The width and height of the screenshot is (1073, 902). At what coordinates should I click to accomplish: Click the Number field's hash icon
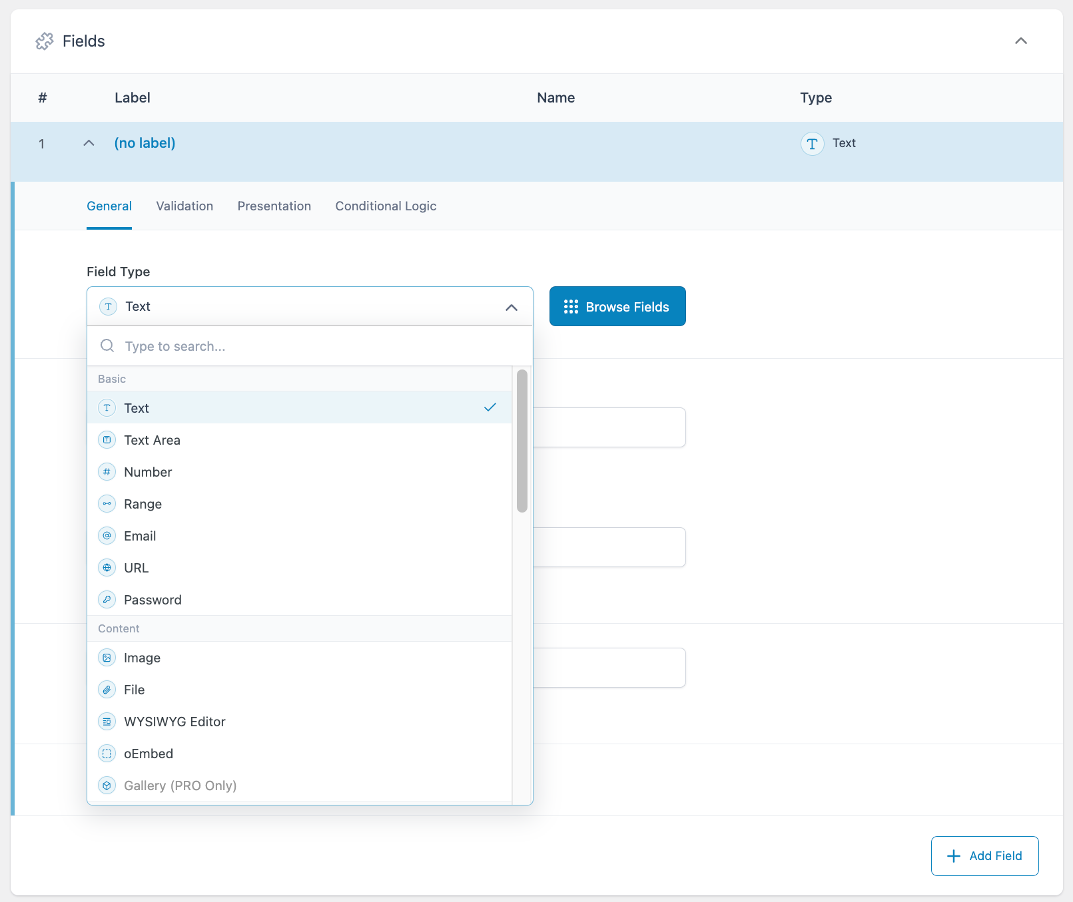tap(107, 471)
